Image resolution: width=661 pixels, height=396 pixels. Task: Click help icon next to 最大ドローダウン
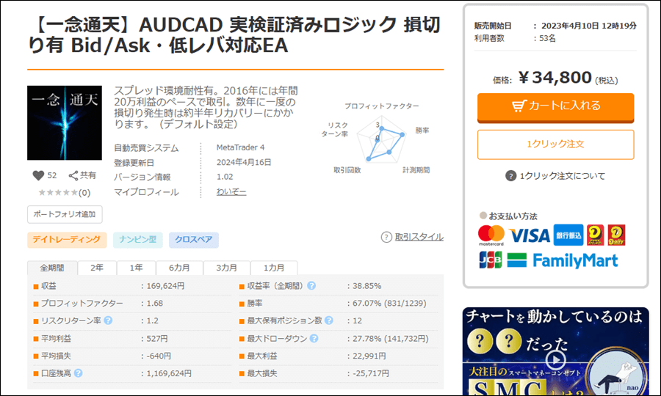[x=314, y=338]
